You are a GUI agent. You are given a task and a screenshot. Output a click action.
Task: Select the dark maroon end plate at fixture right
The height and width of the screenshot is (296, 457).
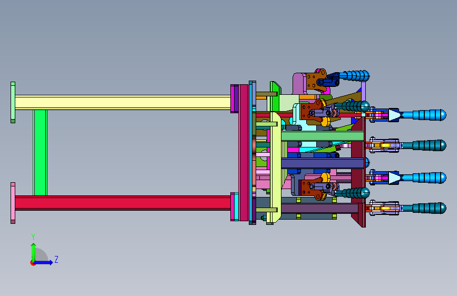[x=358, y=172]
